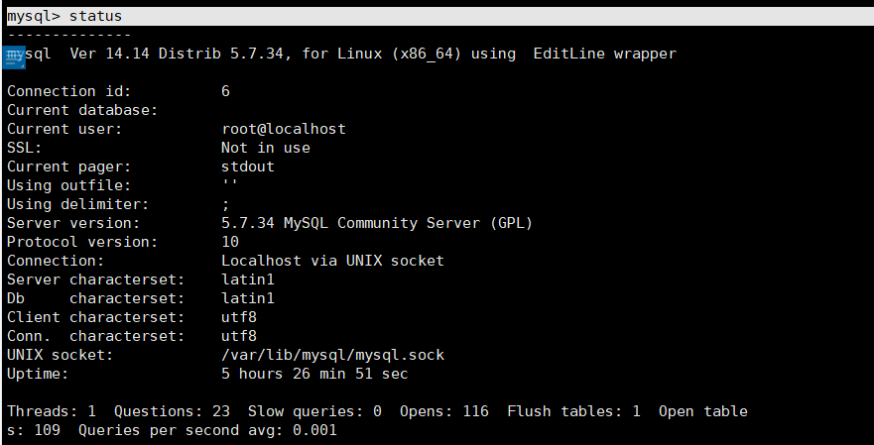This screenshot has height=445, width=874.
Task: Click Queries per second avg: 0.001
Action: pyautogui.click(x=207, y=430)
